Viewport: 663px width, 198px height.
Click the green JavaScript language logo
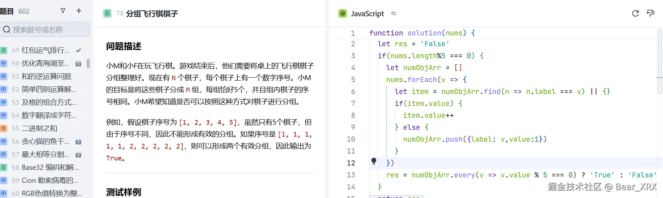[x=342, y=14]
